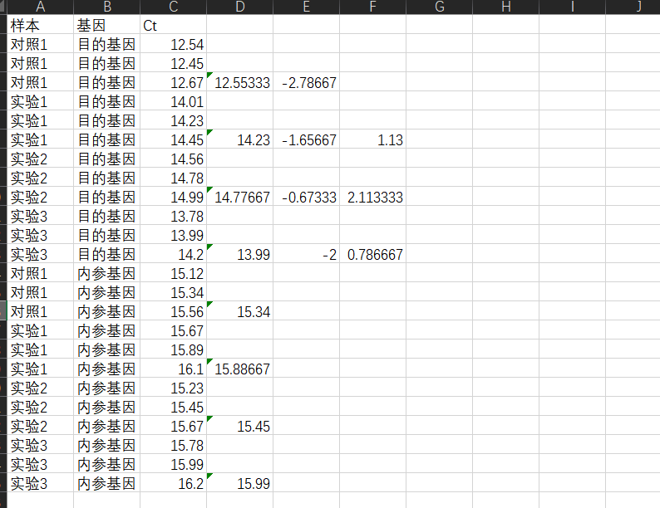The width and height of the screenshot is (660, 508).
Task: Click the cell showing -2.78667
Action: click(x=306, y=83)
